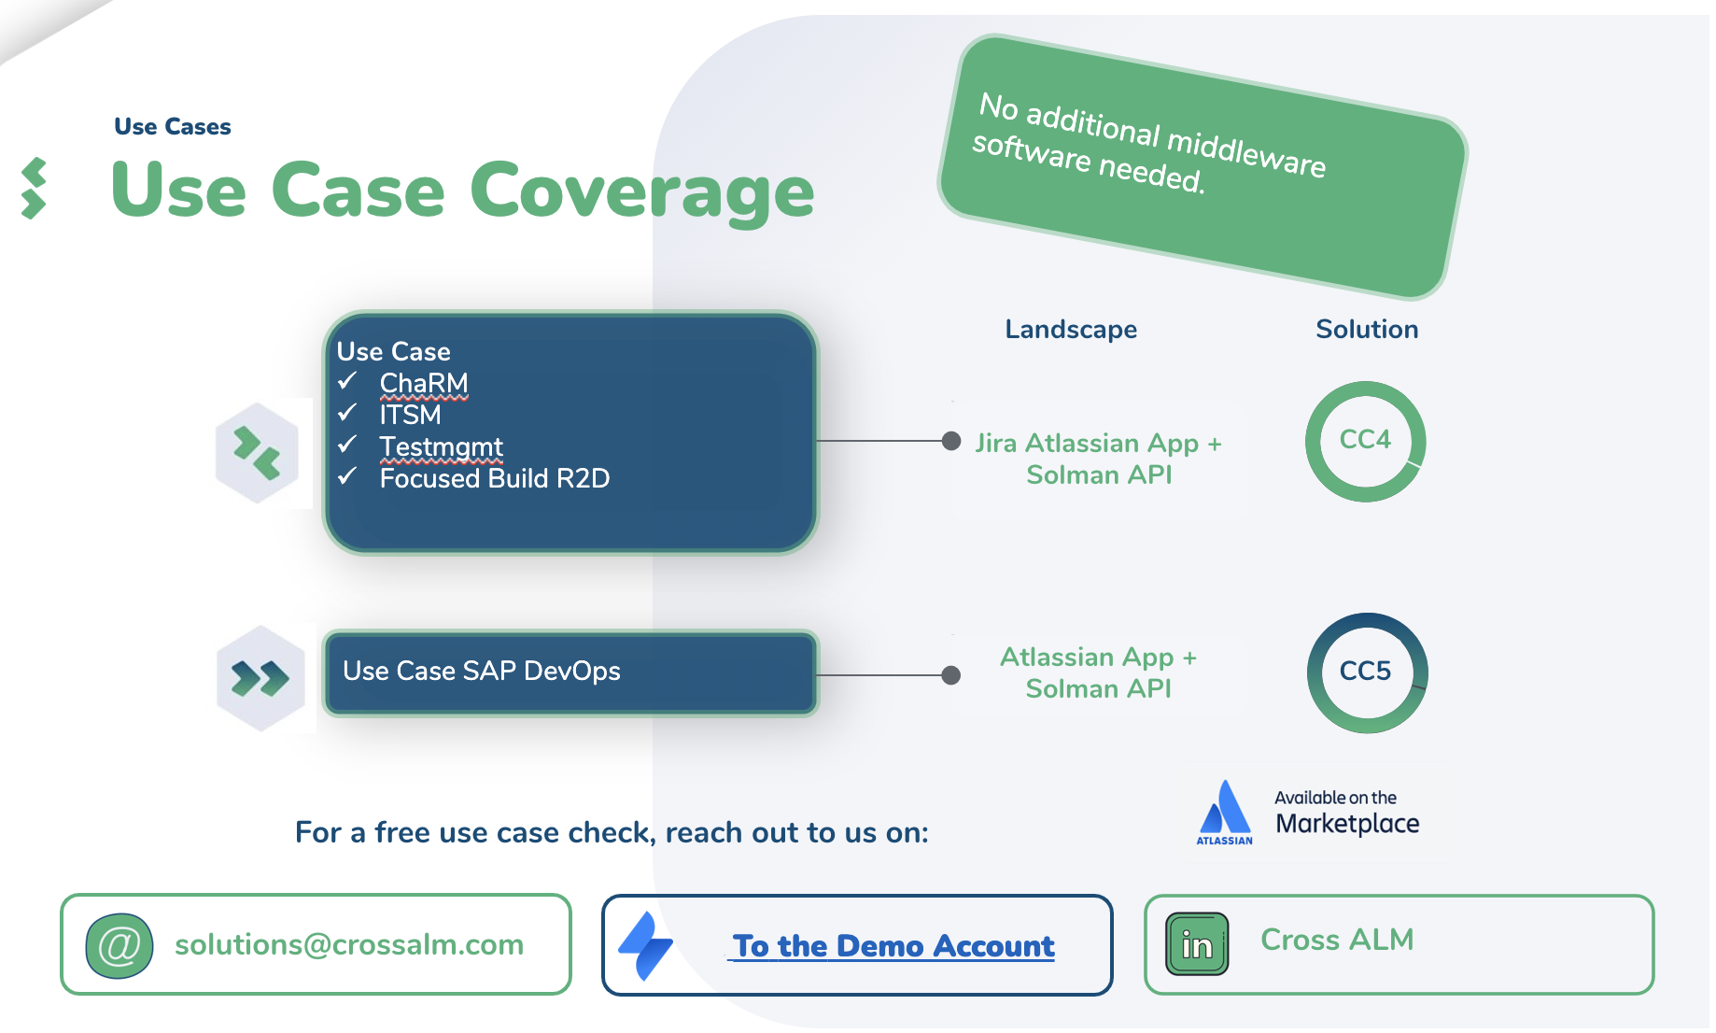Click the hexagonal icon beside Use Case SAP DevOps
Screen dimensions: 1716x1033
point(260,675)
